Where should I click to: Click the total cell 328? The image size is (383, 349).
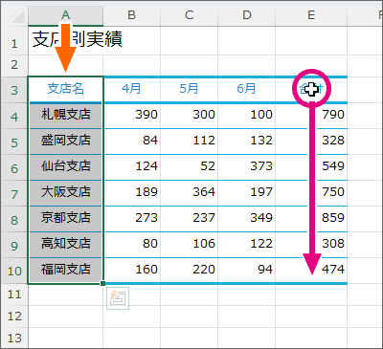pos(311,142)
